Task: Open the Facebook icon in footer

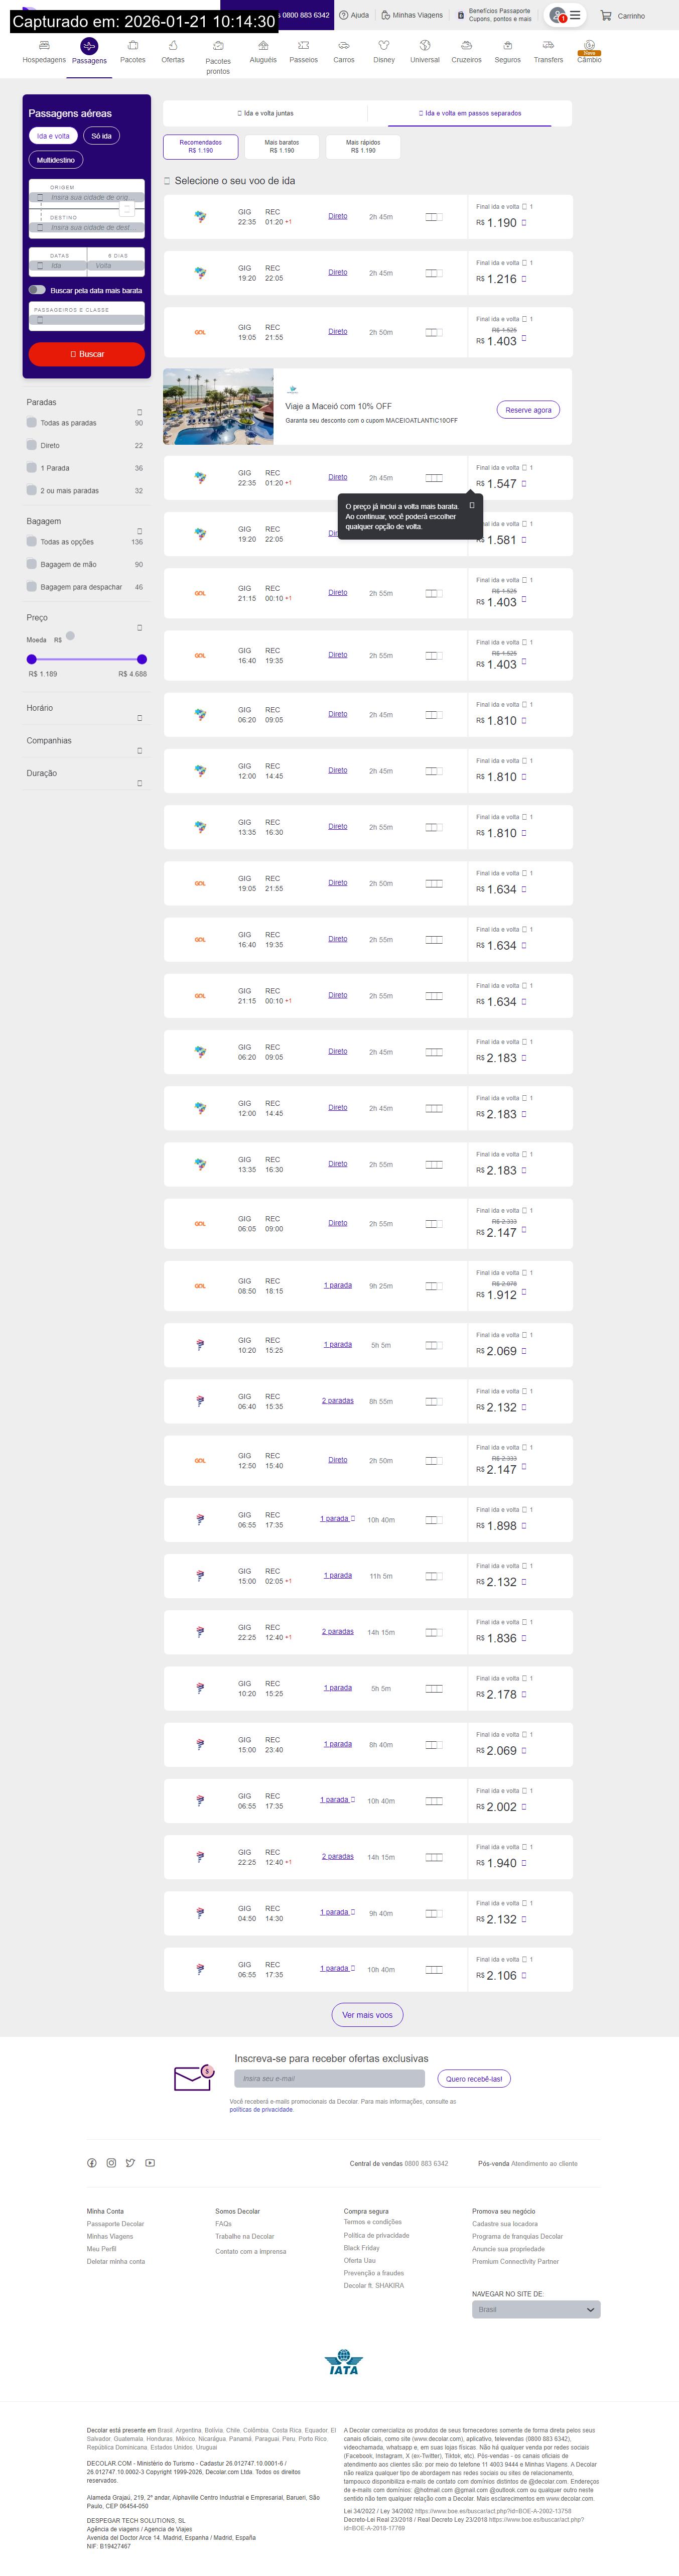Action: (92, 2163)
